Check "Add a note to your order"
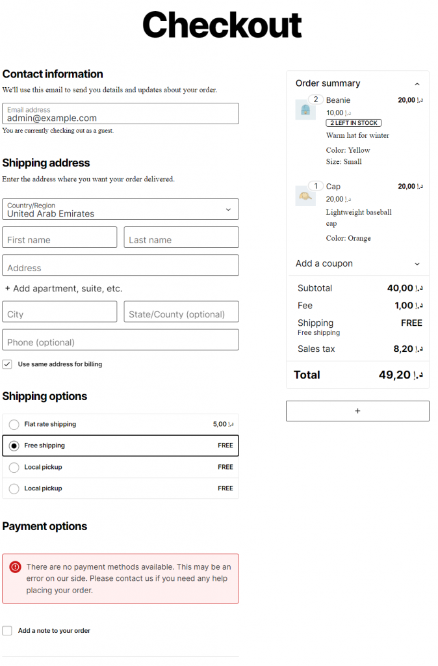 coord(7,630)
